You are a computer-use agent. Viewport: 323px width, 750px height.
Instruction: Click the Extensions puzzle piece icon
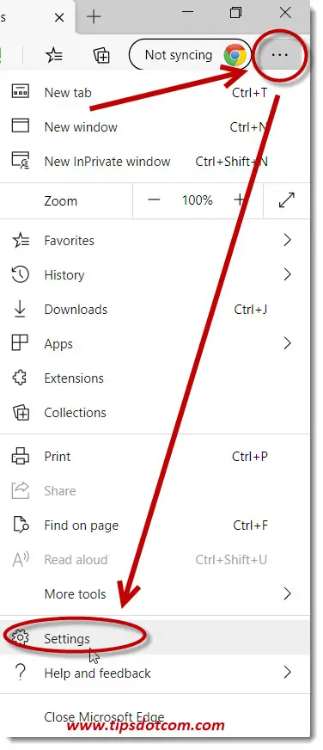[21, 378]
